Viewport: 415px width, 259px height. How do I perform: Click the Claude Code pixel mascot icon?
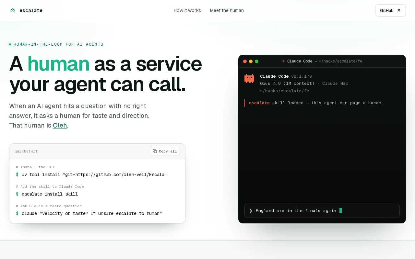[249, 78]
